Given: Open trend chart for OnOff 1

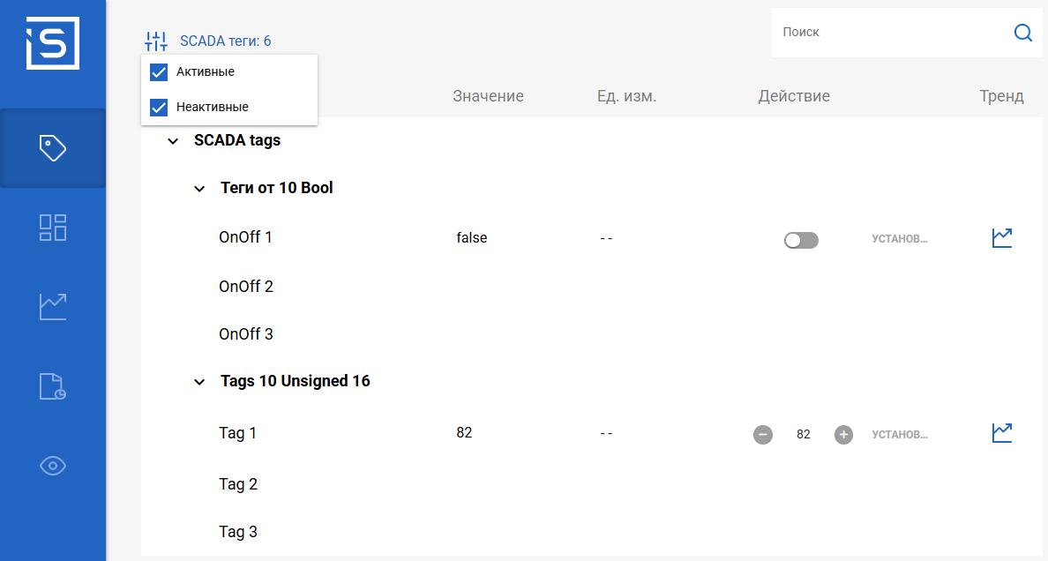Looking at the screenshot, I should click(x=1002, y=237).
